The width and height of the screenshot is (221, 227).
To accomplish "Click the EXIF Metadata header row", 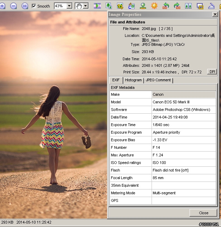I will (163, 87).
